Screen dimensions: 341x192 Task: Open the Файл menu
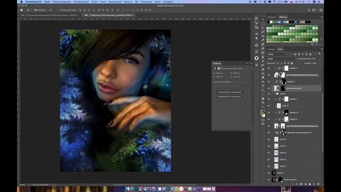47,2
